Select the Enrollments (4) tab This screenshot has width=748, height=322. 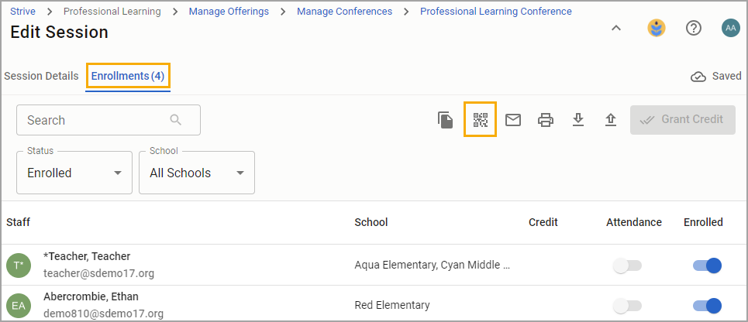(128, 76)
